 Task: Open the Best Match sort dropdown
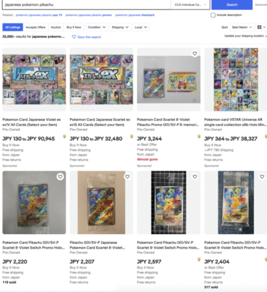tap(242, 27)
